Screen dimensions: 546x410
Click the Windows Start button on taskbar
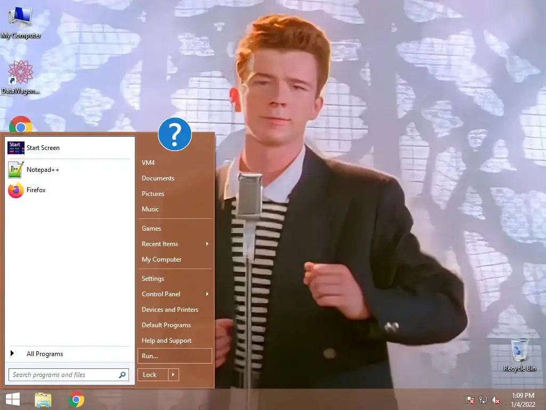click(13, 399)
